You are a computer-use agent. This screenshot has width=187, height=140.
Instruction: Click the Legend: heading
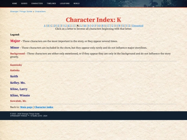click(15, 35)
